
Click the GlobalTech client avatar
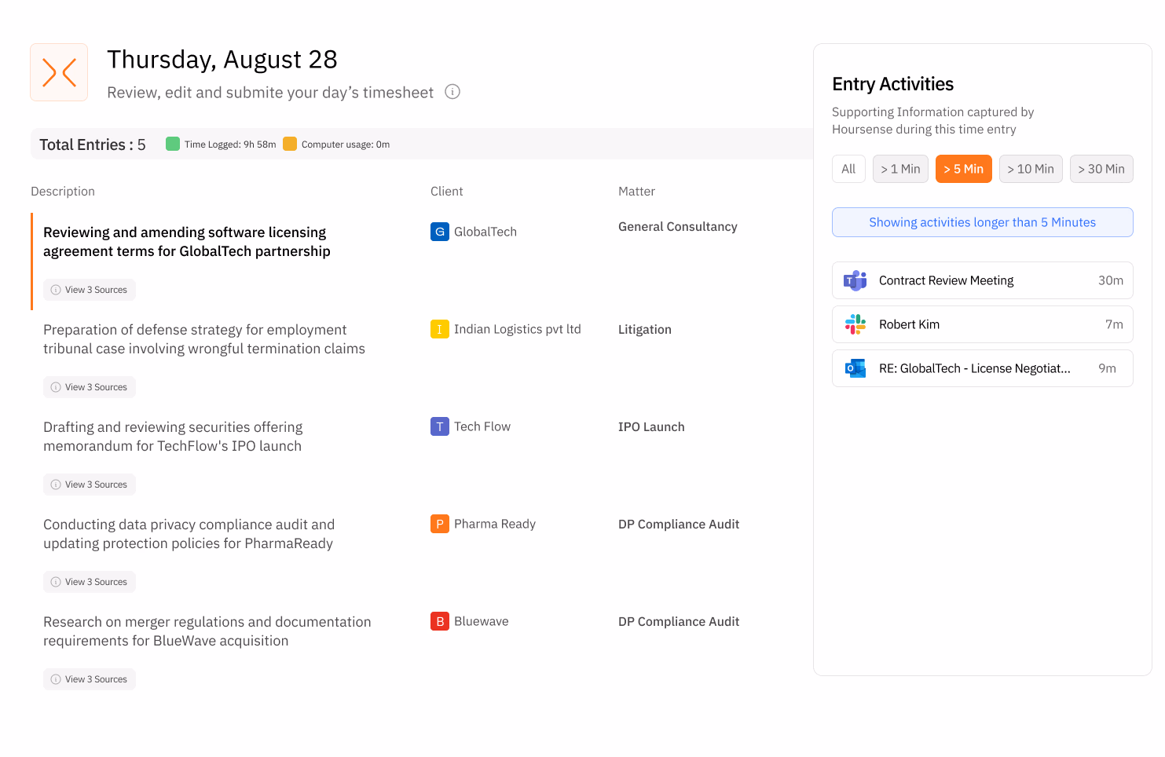tap(440, 232)
